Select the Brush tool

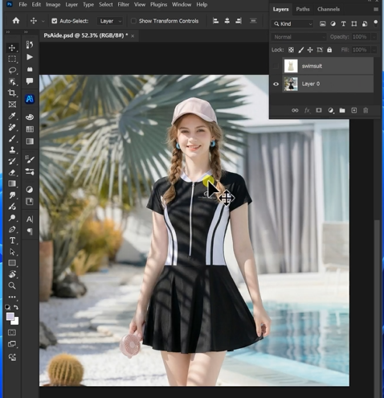coord(12,138)
